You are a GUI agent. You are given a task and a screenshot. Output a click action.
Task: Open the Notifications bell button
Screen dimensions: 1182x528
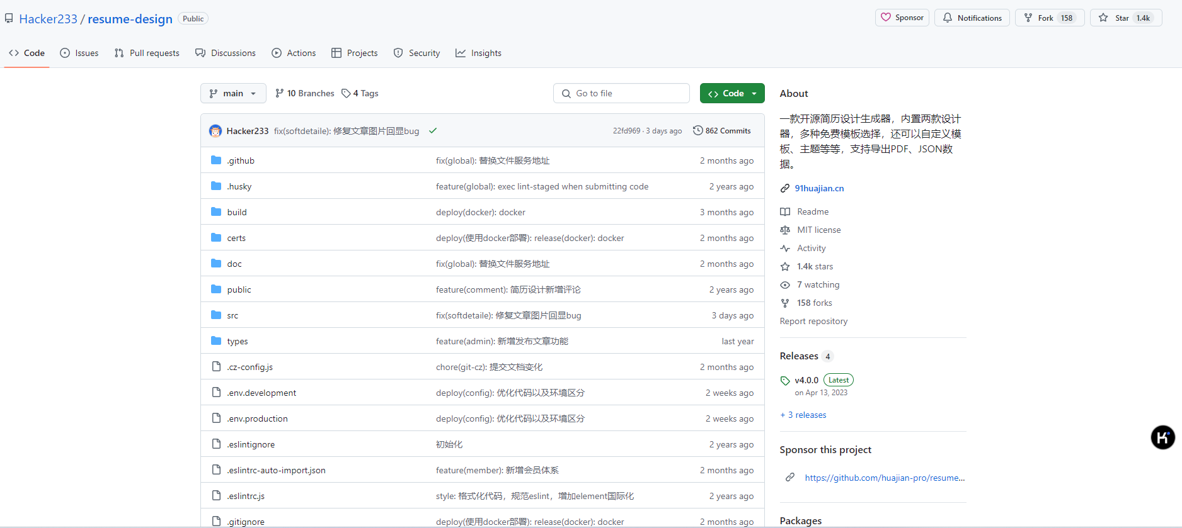pyautogui.click(x=972, y=18)
